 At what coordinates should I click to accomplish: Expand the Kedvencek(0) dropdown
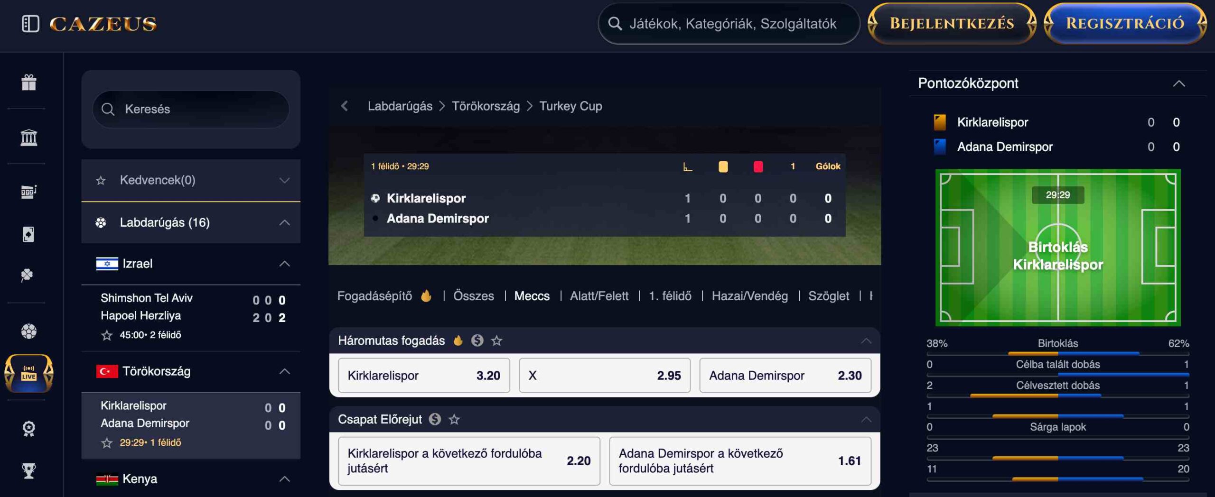click(x=191, y=180)
